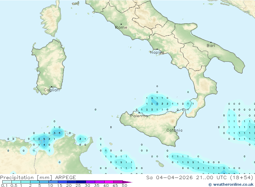
Task: Click the (18+54) forecast run text
Action: click(x=242, y=178)
